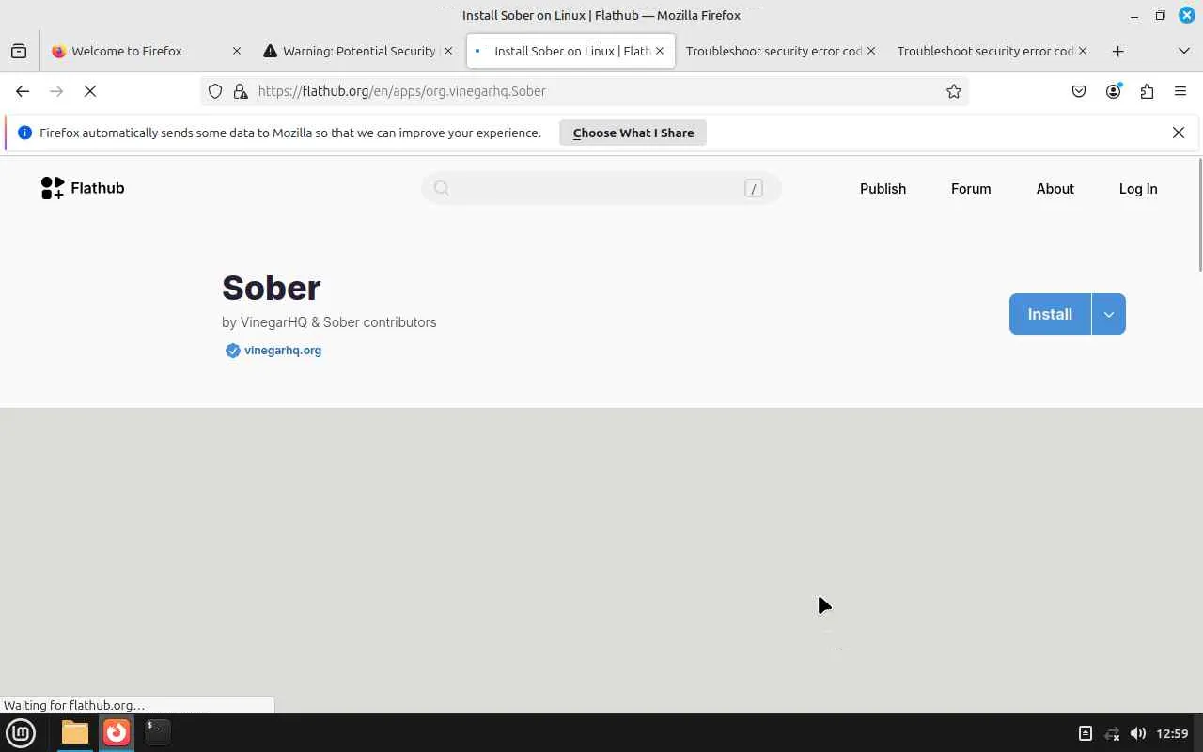The width and height of the screenshot is (1203, 752).
Task: Close the Welcome to Firefox tab
Action: 237,51
